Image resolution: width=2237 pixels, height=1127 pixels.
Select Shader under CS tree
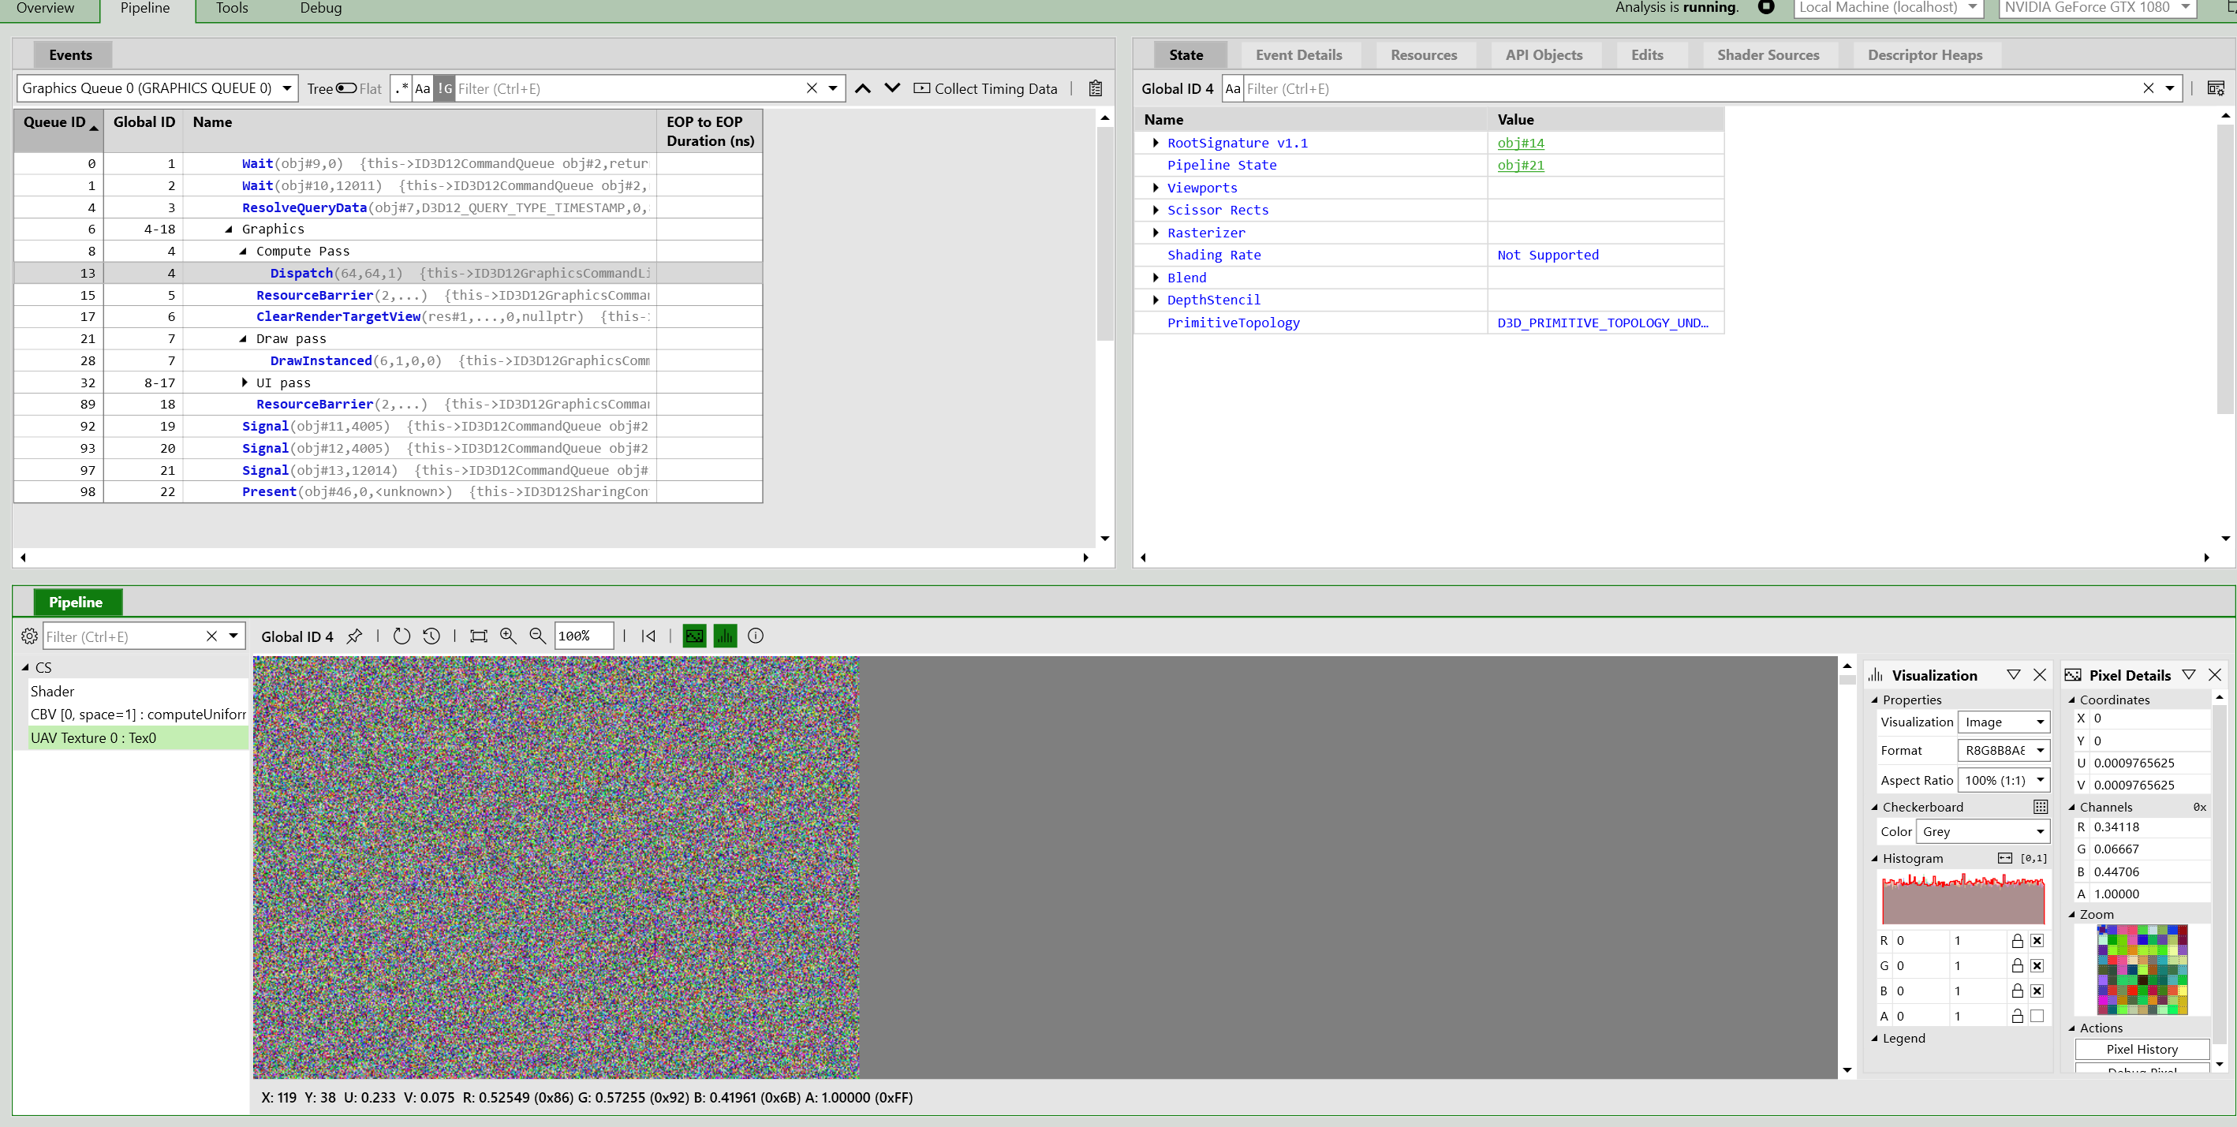(52, 691)
